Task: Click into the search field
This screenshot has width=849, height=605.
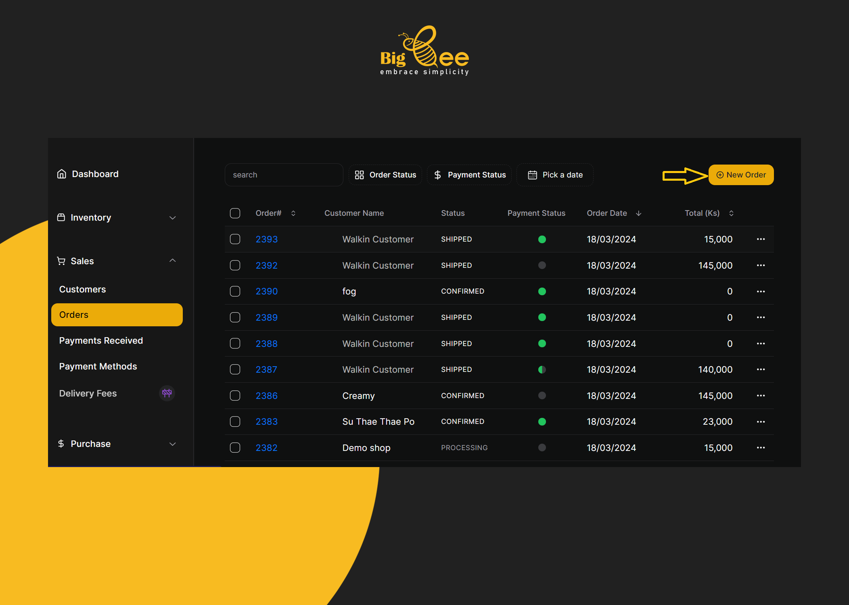Action: [x=284, y=175]
